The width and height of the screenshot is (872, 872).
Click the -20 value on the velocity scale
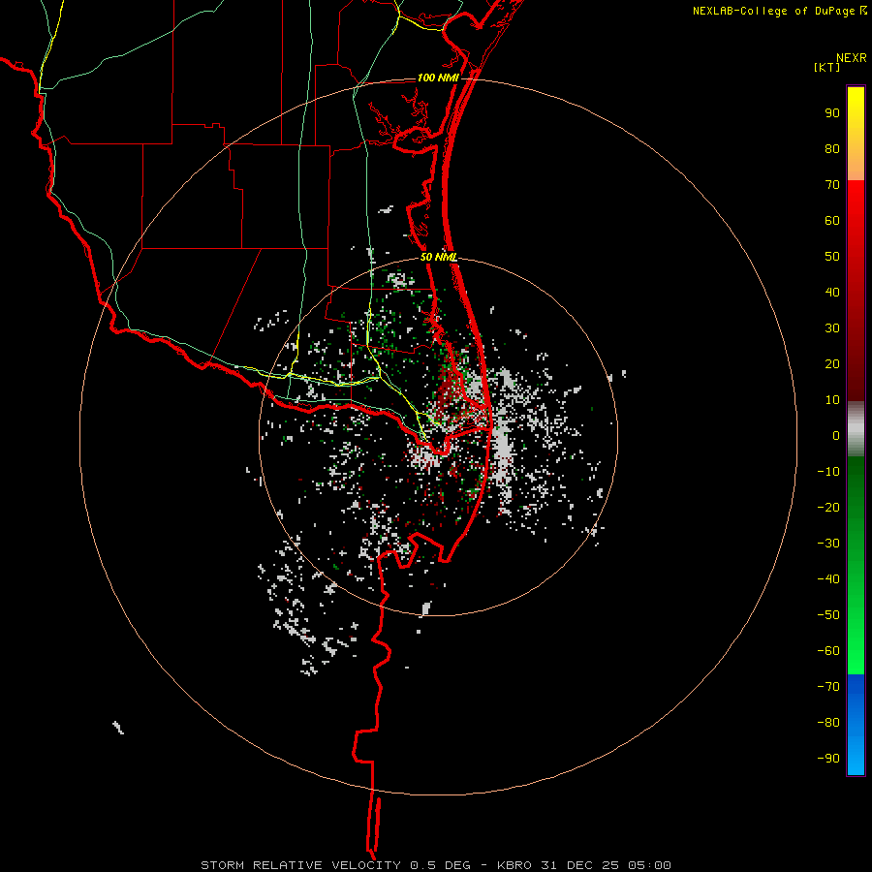coord(828,507)
